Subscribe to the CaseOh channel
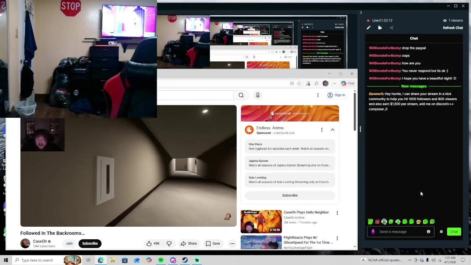Screen dimensions: 471x265 90,243
